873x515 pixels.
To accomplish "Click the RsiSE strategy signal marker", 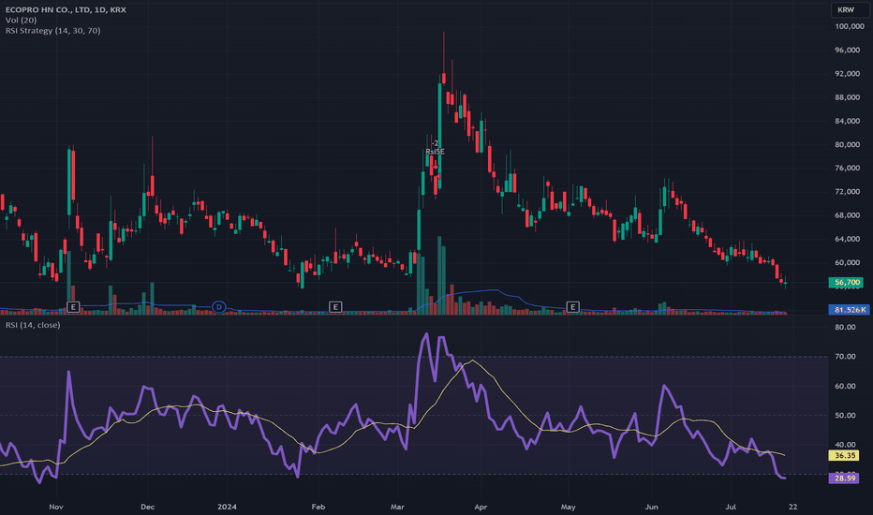I will pos(436,152).
